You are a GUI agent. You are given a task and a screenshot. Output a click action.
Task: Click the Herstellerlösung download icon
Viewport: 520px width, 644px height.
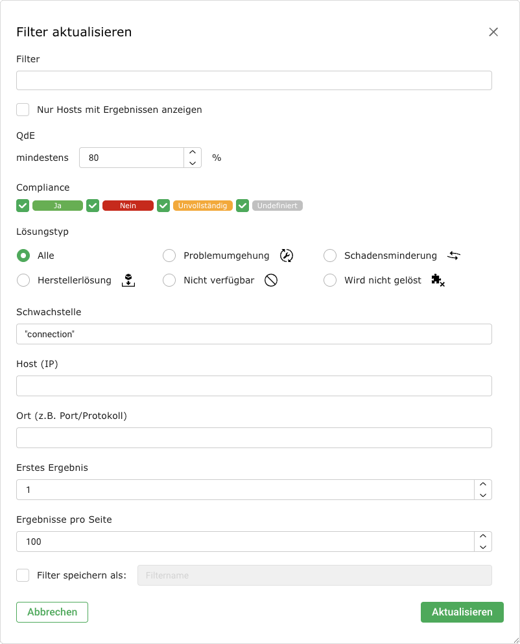click(129, 280)
